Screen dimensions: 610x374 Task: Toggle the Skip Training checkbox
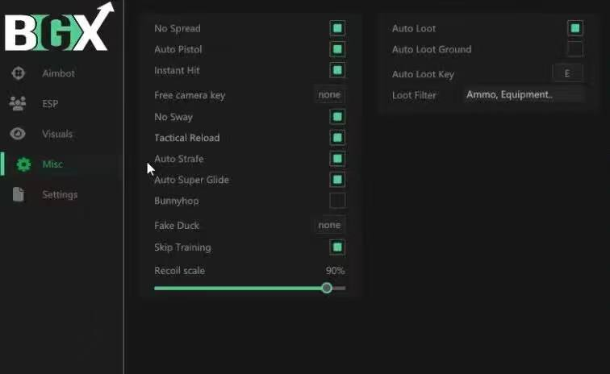click(337, 247)
